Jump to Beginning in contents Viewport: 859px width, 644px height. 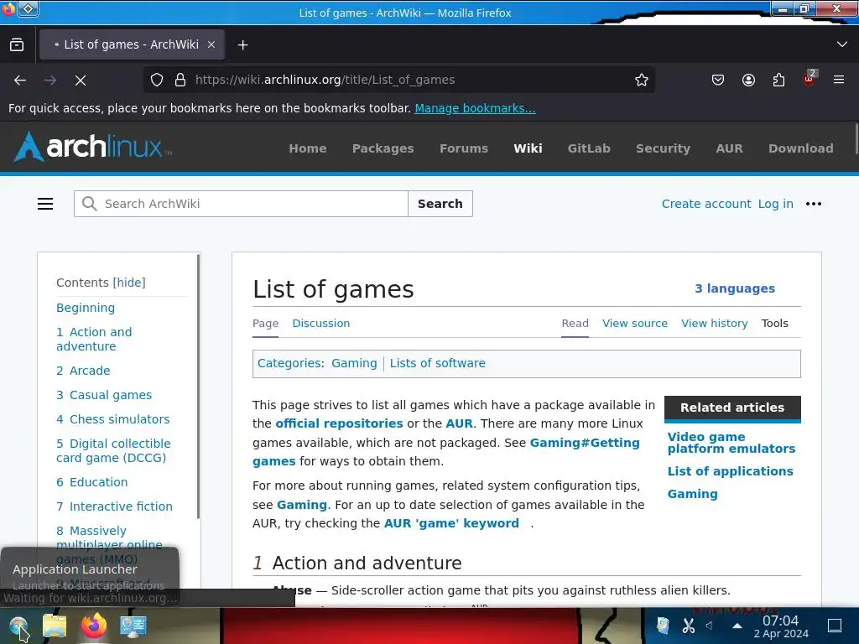pos(86,308)
